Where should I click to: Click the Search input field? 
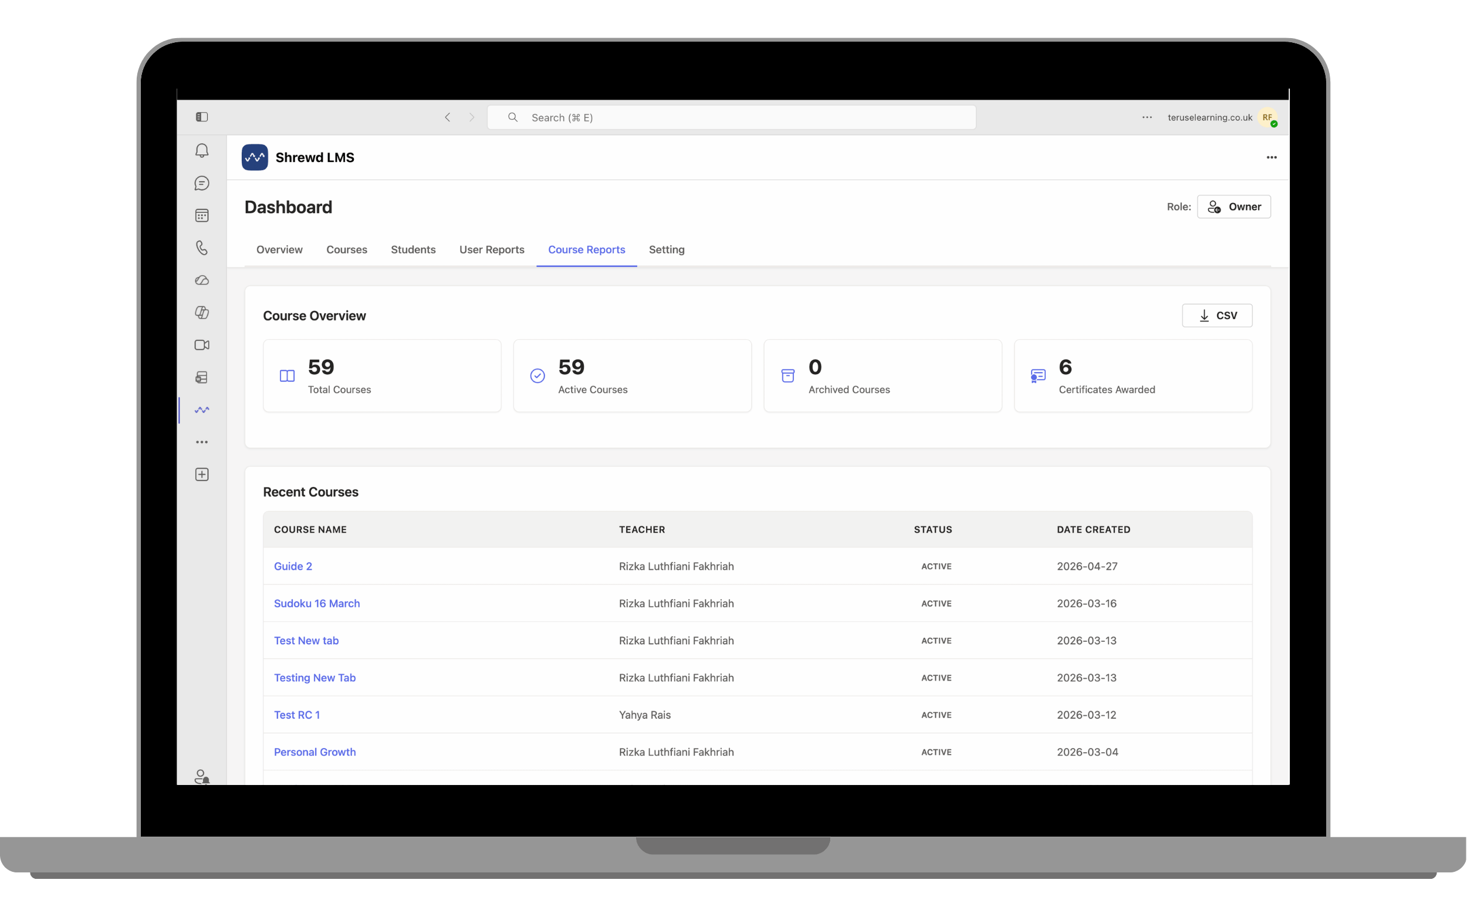731,117
